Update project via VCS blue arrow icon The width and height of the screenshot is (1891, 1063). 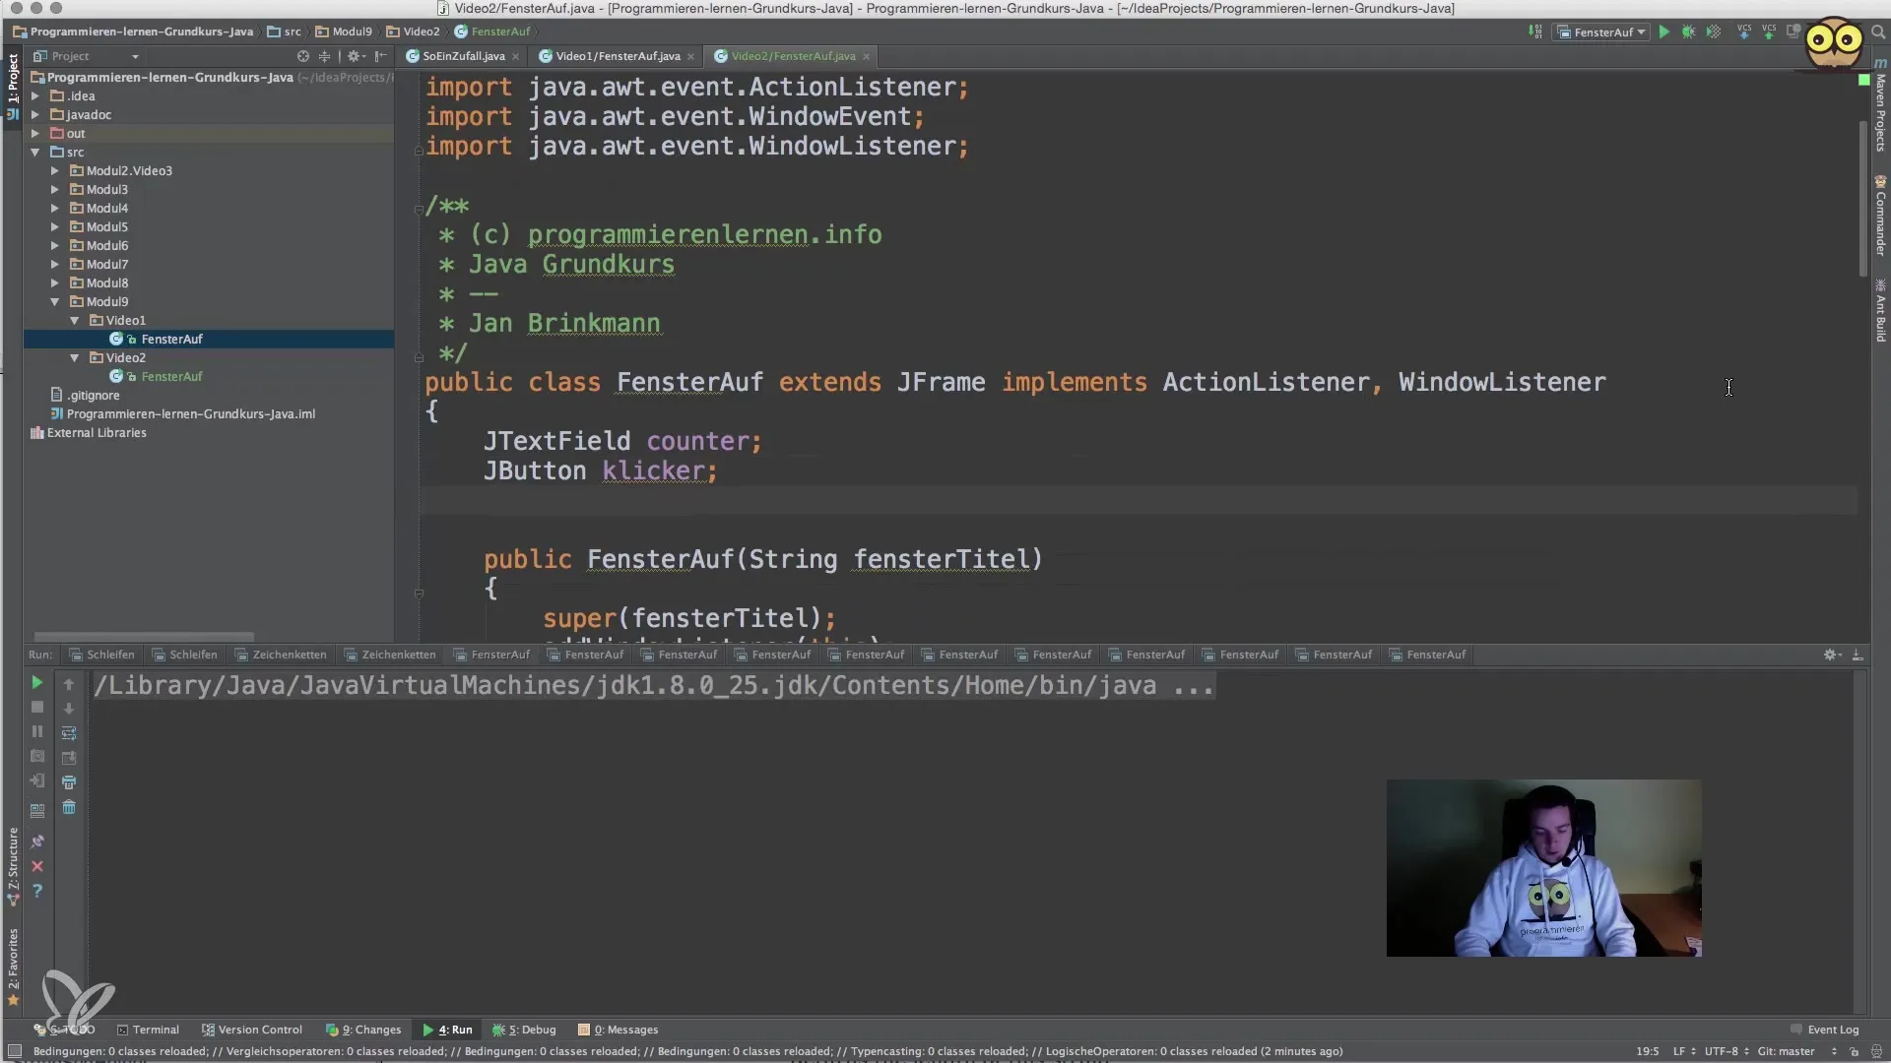pyautogui.click(x=1744, y=32)
